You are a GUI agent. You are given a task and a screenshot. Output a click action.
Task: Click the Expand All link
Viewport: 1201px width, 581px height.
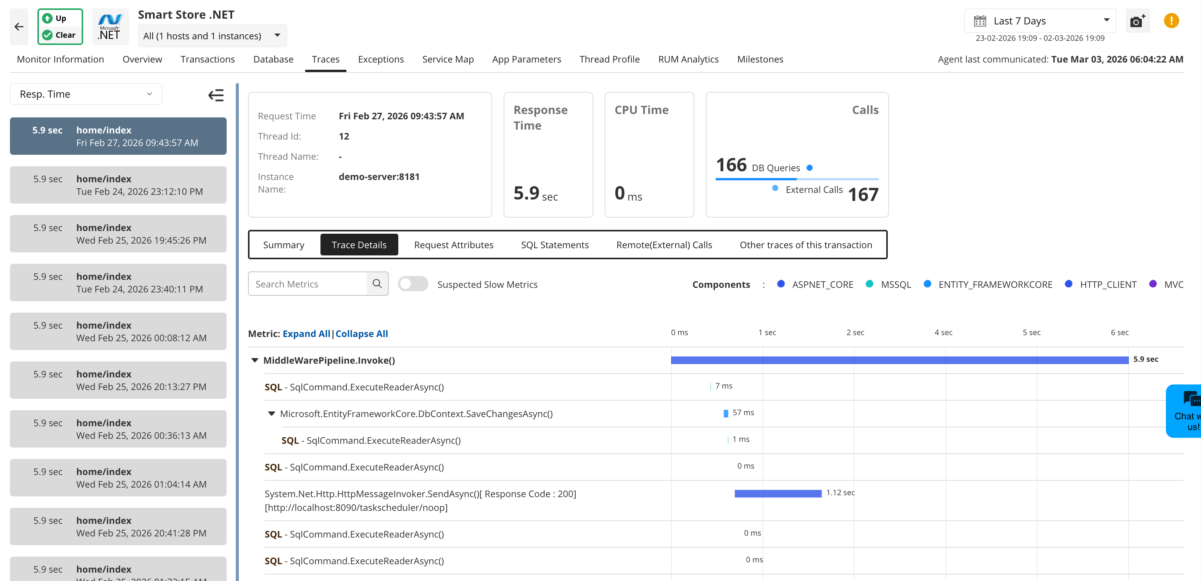306,334
